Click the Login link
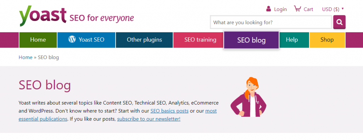The height and width of the screenshot is (140, 363). point(280,9)
